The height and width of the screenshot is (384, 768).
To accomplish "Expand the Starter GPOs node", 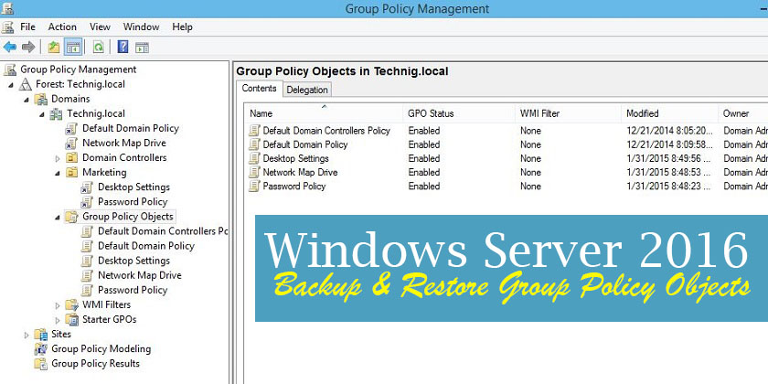I will [58, 320].
